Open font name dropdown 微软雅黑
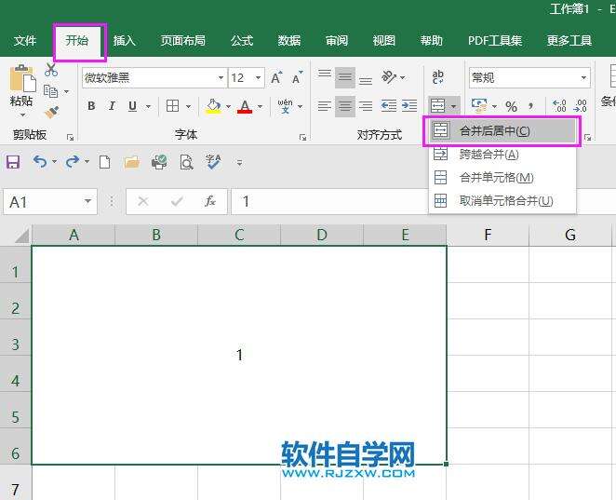The height and width of the screenshot is (500, 616). 221,78
